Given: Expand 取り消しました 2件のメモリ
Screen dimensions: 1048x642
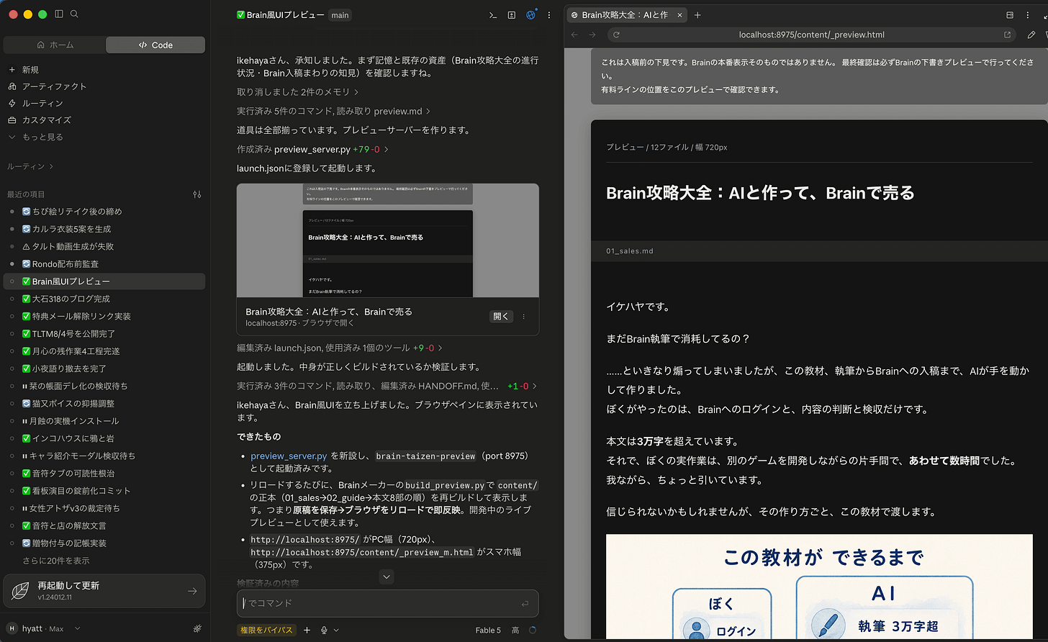Looking at the screenshot, I should tap(298, 92).
